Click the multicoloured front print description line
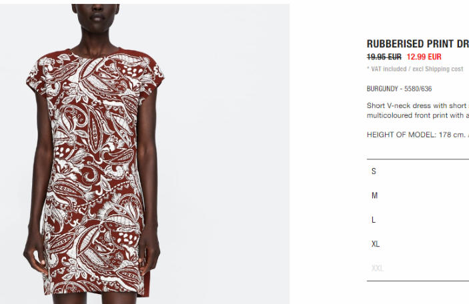 click(x=418, y=115)
